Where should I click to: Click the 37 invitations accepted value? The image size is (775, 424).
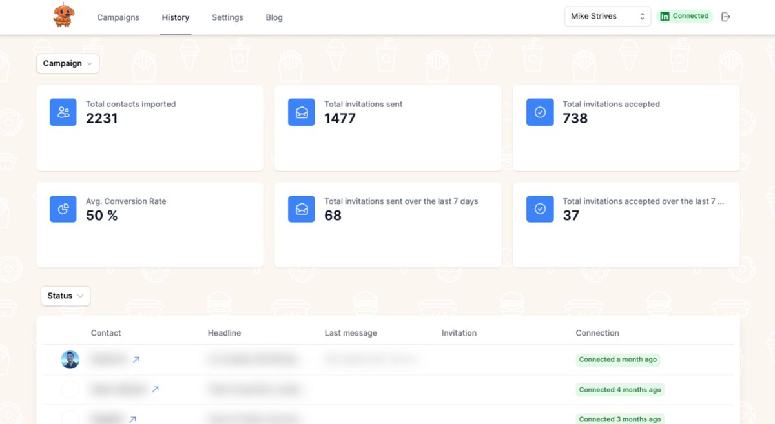coord(571,216)
